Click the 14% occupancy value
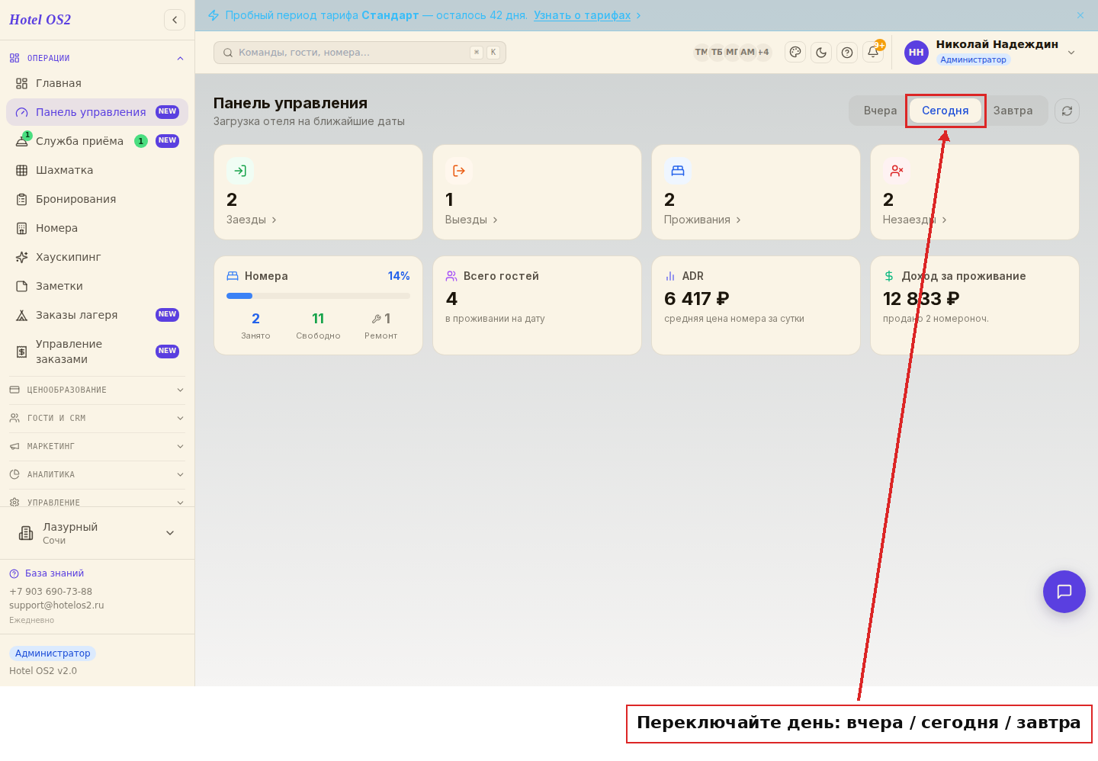Image resolution: width=1098 pixels, height=761 pixels. (x=399, y=276)
